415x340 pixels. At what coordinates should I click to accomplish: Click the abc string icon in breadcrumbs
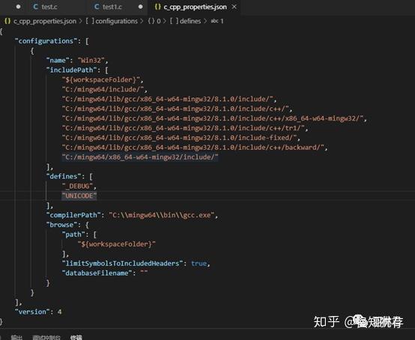click(214, 21)
